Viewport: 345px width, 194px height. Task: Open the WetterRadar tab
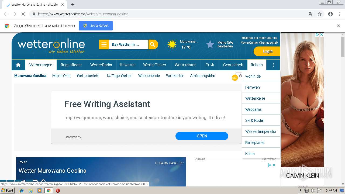click(101, 65)
